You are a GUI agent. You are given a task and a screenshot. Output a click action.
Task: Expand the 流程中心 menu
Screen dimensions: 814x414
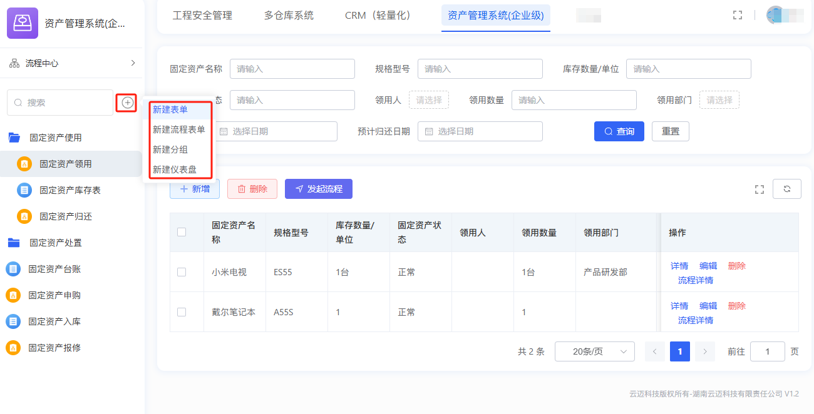(x=71, y=63)
